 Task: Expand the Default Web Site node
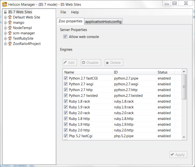(x=5, y=17)
